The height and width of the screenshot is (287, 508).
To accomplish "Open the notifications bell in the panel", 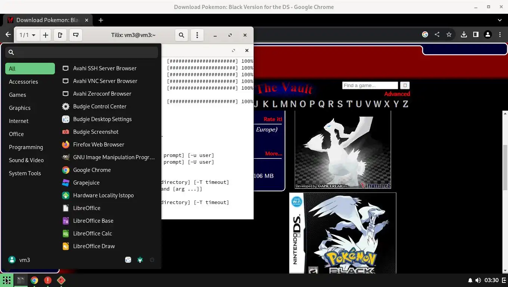I will point(470,280).
